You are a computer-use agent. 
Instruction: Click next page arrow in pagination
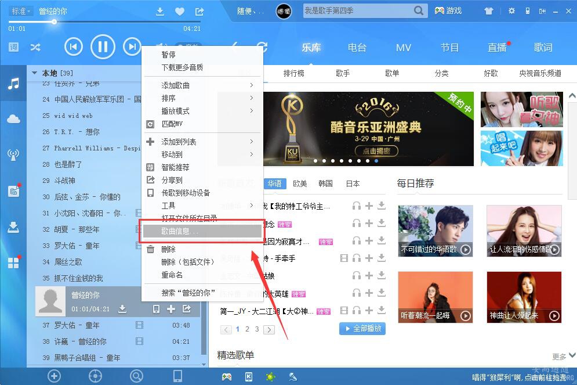coord(269,329)
